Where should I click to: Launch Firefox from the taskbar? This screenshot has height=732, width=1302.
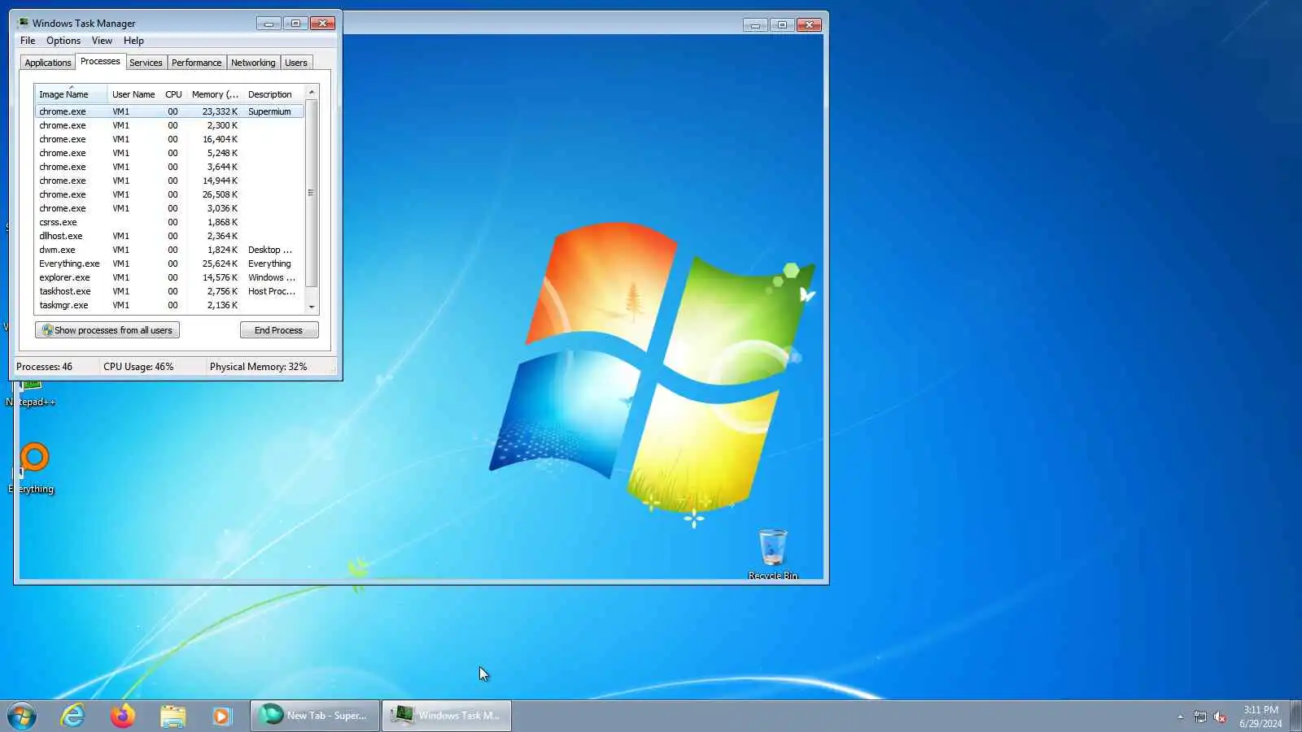(x=123, y=716)
